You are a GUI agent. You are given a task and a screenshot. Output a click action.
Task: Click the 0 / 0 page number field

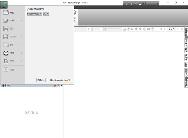[171, 29]
